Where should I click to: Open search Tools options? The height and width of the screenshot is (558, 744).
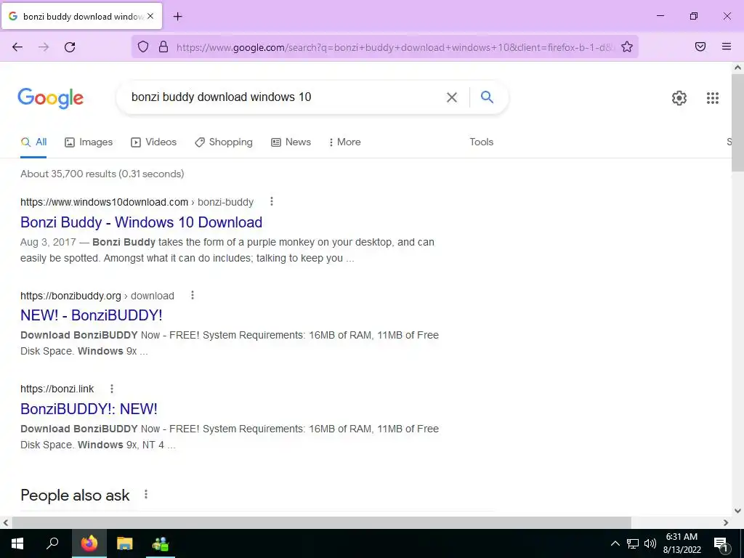(x=481, y=142)
